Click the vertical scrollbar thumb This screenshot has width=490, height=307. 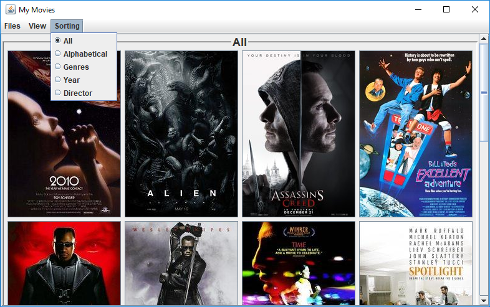[x=483, y=92]
